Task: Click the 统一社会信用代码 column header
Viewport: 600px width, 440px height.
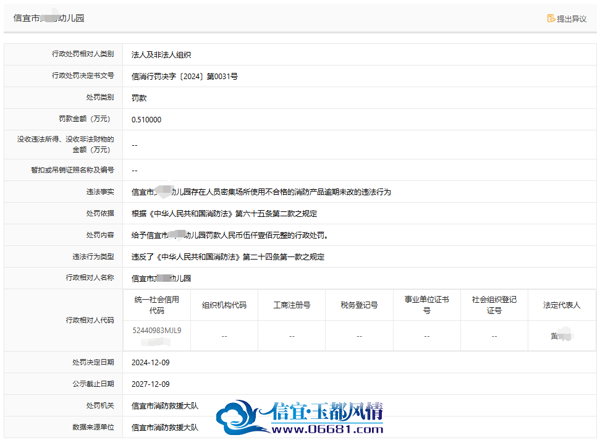Action: (156, 305)
